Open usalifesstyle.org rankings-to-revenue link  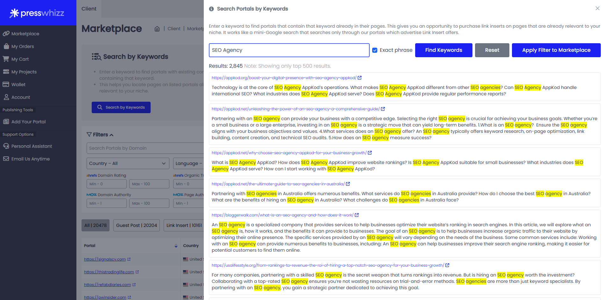click(328, 265)
